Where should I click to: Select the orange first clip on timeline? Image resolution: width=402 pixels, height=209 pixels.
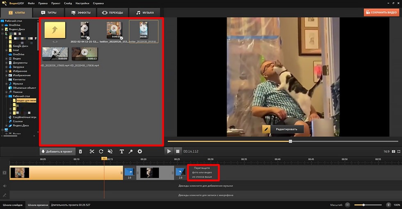click(x=66, y=173)
